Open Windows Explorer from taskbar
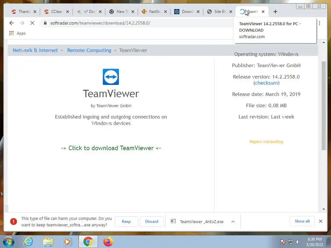The width and height of the screenshot is (331, 248). (48, 242)
